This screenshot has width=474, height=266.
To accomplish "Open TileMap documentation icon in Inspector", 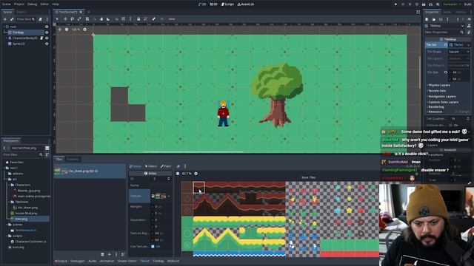I will (469, 26).
